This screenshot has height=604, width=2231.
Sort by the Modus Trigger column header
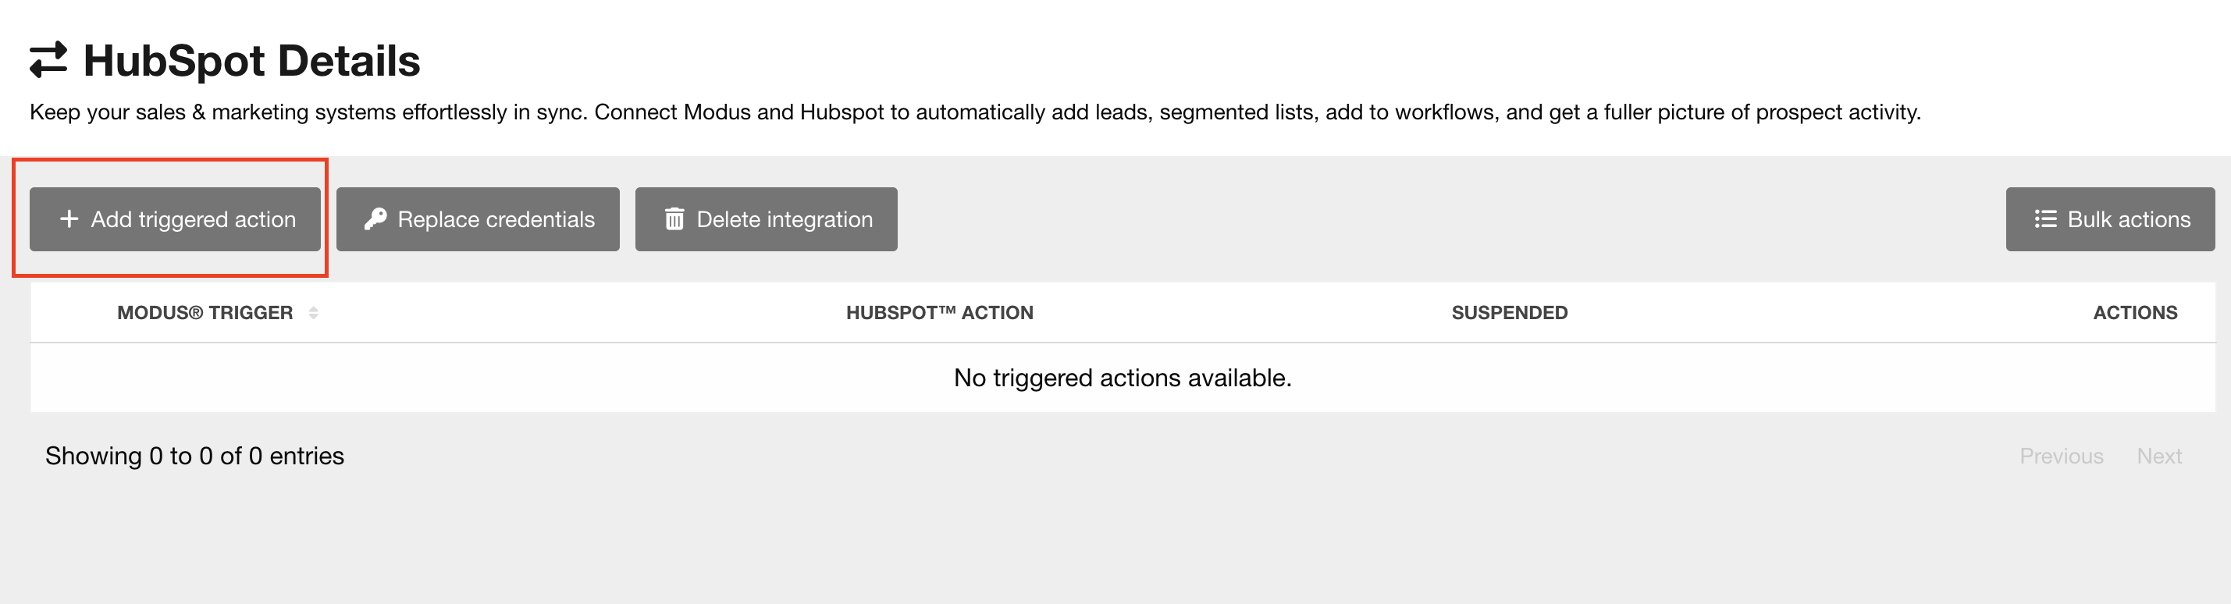pyautogui.click(x=205, y=312)
